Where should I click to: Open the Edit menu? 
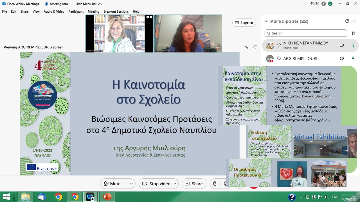coord(13,12)
